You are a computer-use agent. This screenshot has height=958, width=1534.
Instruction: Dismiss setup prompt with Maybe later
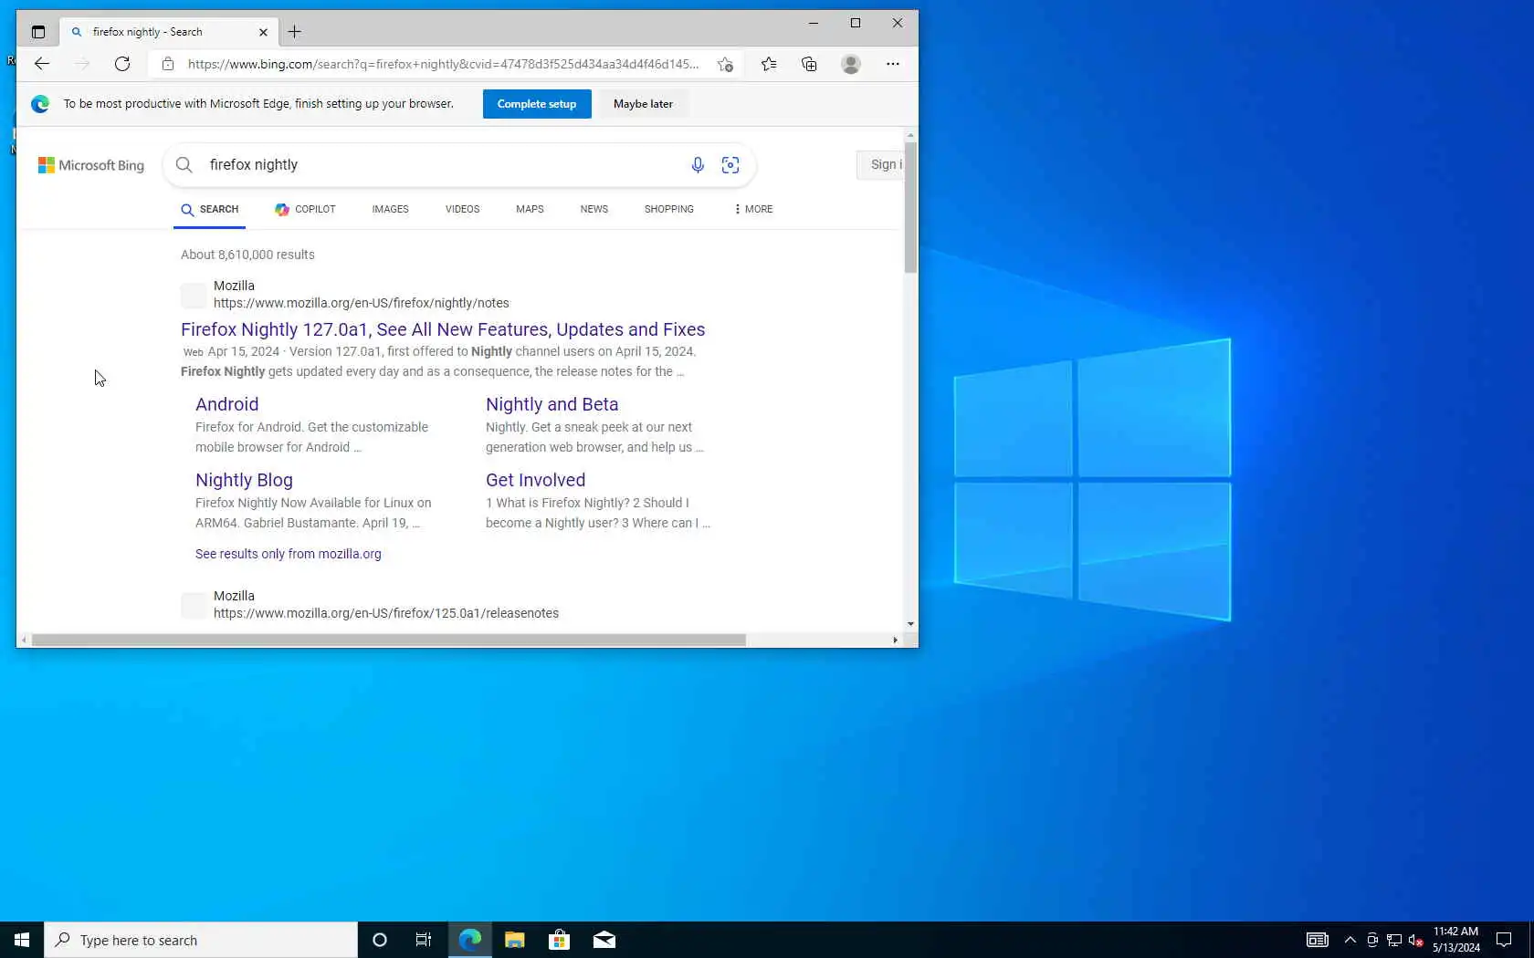643,104
